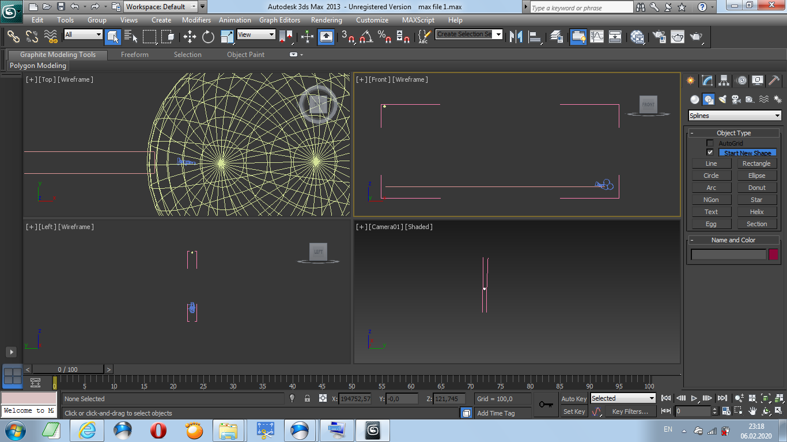Open Reference Coordinate System 'View' dropdown
This screenshot has width=787, height=442.
[x=256, y=35]
